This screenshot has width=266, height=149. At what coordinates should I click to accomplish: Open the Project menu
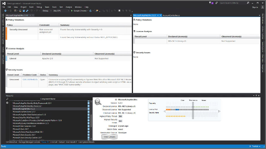coord(23,7)
